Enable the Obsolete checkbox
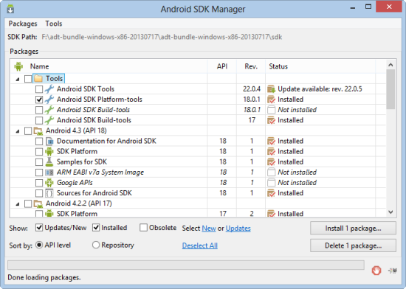The width and height of the screenshot is (406, 289). [143, 228]
